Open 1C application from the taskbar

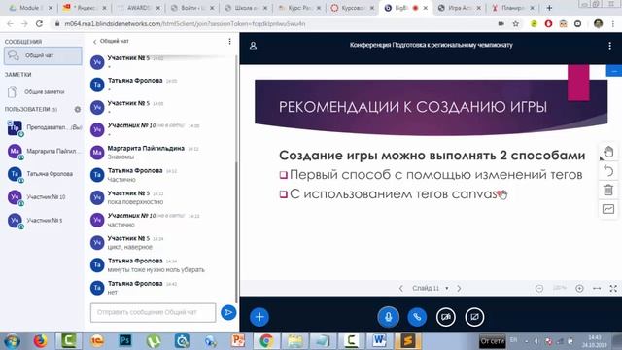click(x=97, y=341)
